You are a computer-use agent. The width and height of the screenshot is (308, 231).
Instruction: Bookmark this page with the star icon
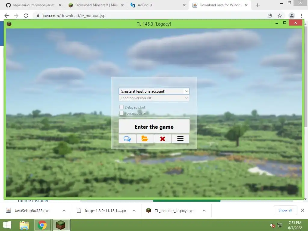tap(280, 16)
